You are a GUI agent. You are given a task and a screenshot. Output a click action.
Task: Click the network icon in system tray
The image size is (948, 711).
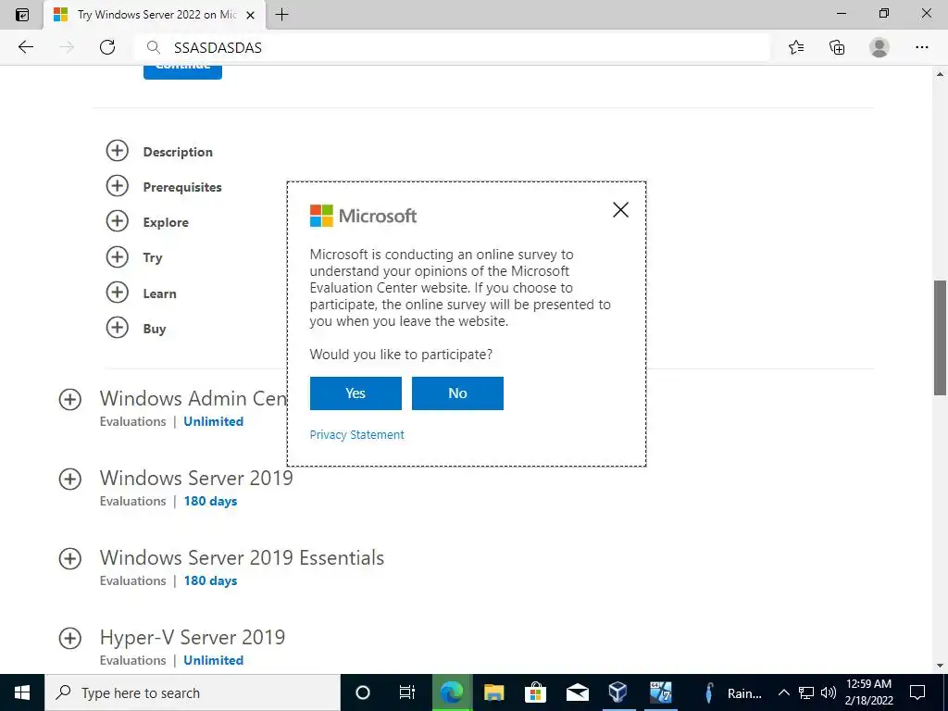point(806,692)
